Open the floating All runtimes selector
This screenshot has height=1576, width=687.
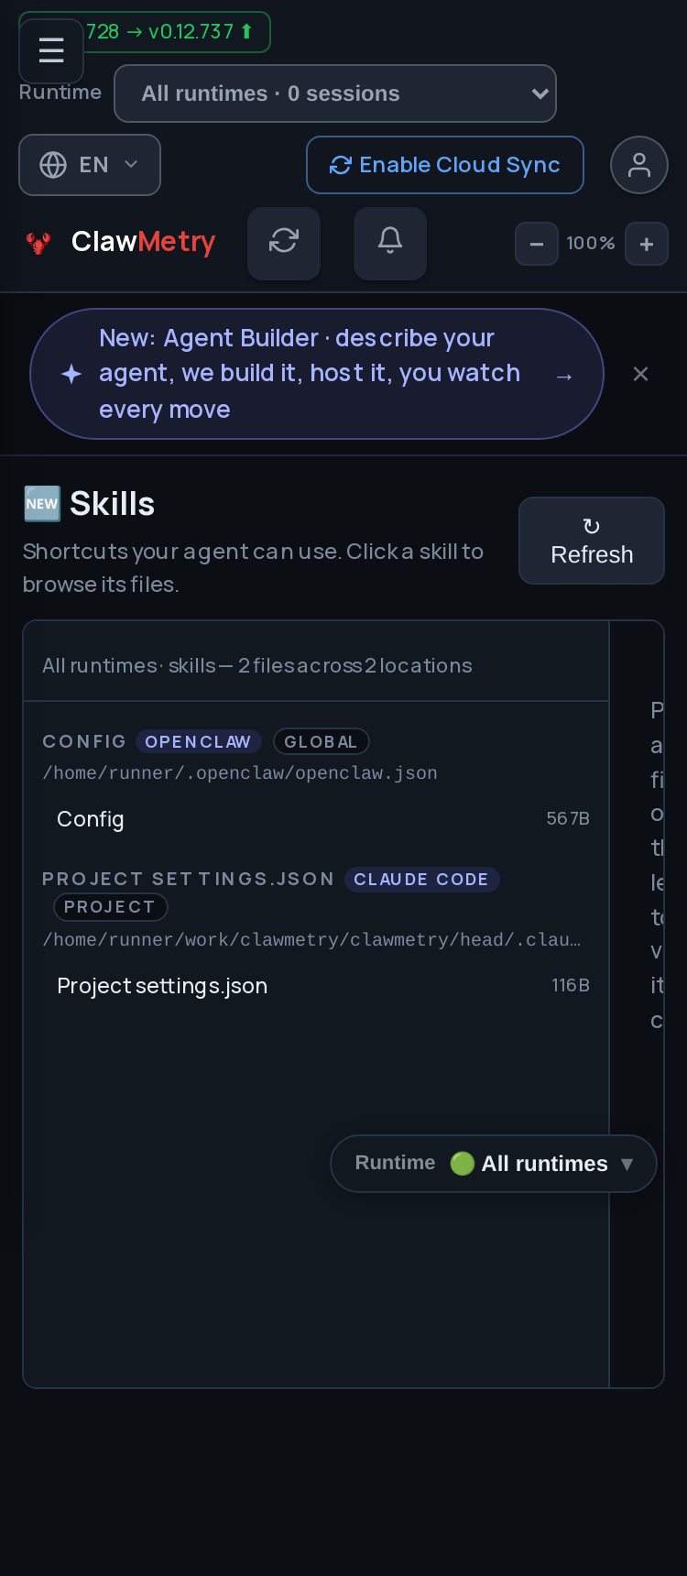tap(494, 1164)
